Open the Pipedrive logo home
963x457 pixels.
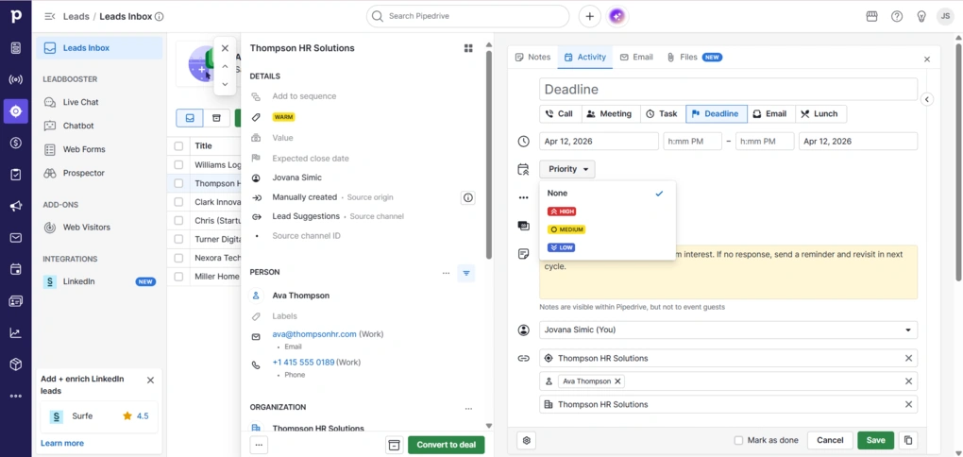pos(16,17)
